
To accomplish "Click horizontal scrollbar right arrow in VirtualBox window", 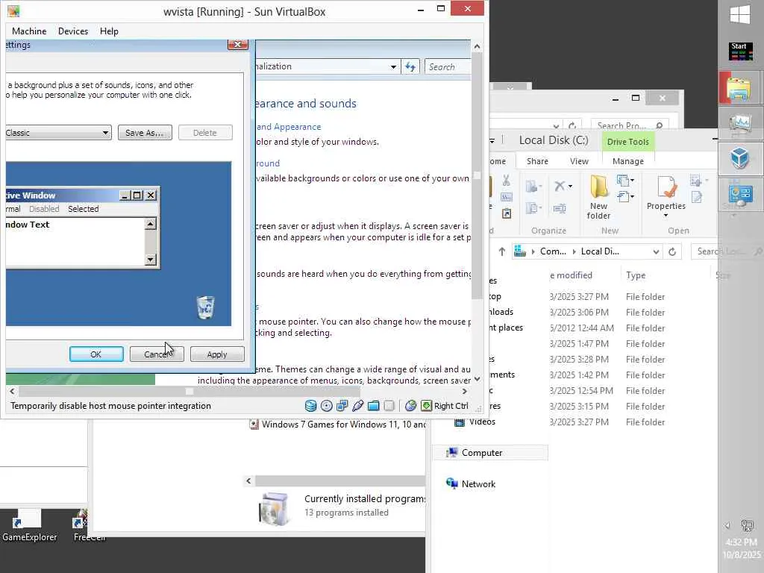I will (x=464, y=391).
